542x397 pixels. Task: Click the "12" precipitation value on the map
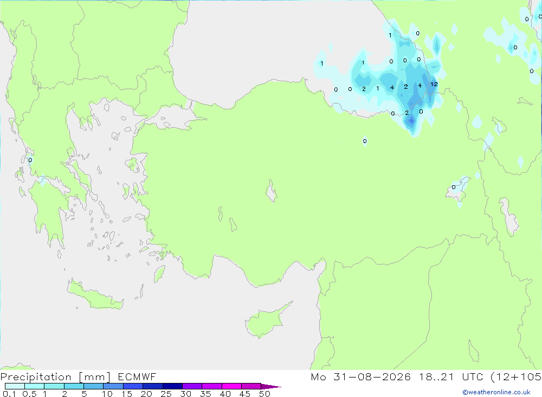pyautogui.click(x=434, y=84)
